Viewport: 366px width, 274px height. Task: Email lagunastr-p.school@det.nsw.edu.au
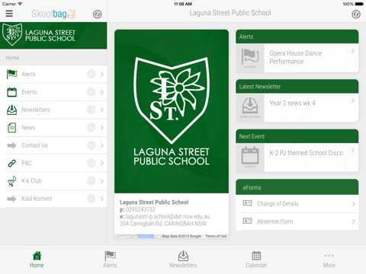point(168,216)
